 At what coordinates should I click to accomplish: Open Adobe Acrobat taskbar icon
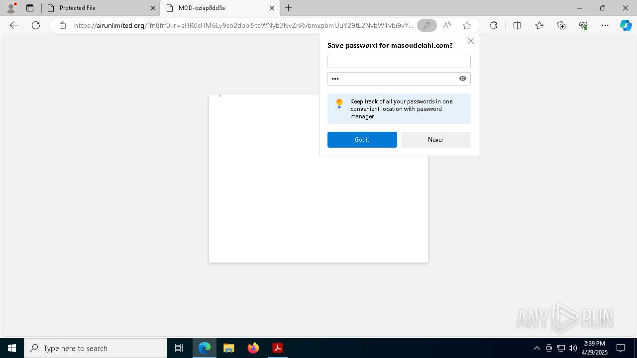(278, 348)
